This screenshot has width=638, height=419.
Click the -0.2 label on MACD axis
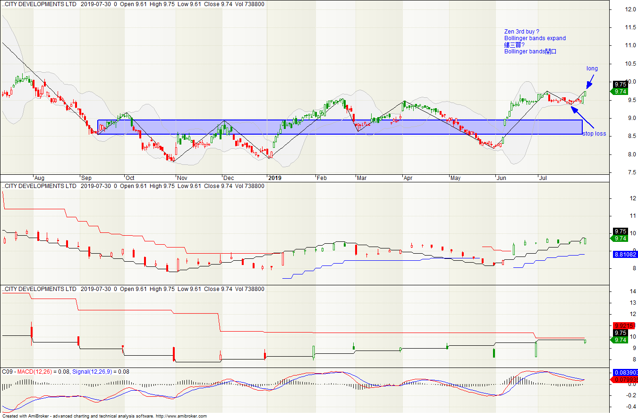(x=631, y=395)
